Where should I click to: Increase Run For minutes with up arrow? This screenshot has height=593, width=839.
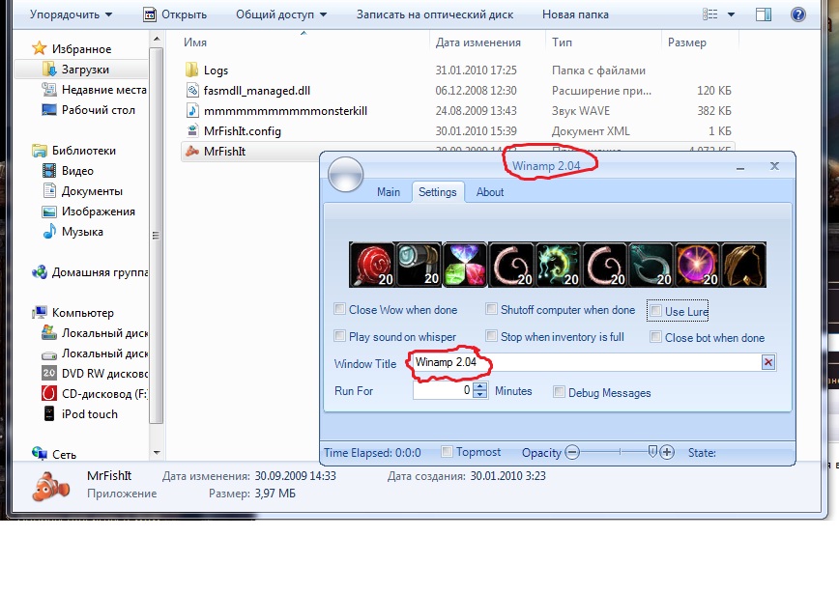tap(479, 386)
